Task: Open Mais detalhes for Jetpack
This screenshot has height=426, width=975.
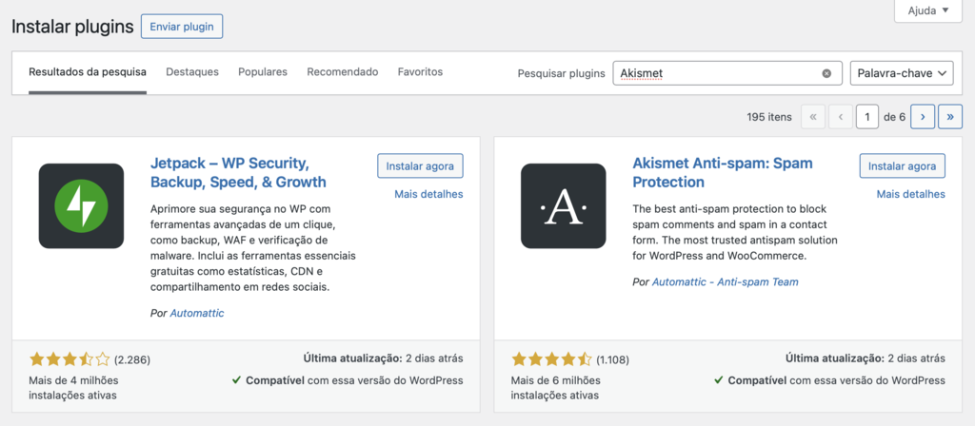Action: [x=429, y=194]
